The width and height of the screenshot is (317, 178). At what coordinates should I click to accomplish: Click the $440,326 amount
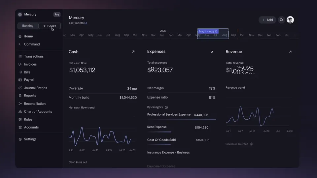click(201, 115)
